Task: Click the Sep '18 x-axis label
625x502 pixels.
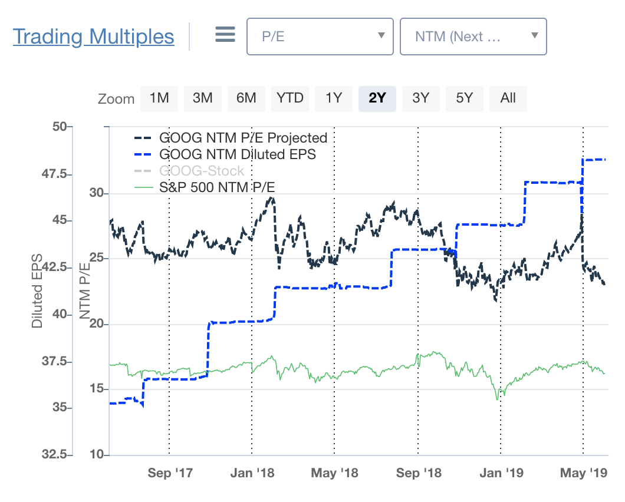Action: 419,473
